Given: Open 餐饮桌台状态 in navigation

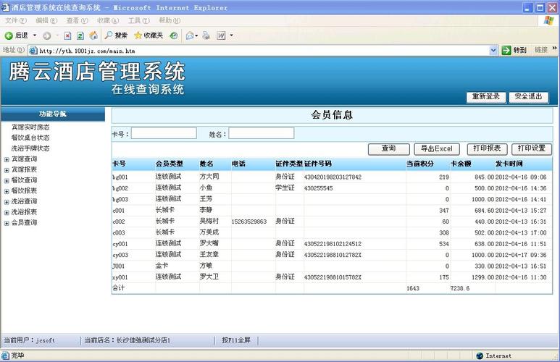Looking at the screenshot, I should point(30,138).
